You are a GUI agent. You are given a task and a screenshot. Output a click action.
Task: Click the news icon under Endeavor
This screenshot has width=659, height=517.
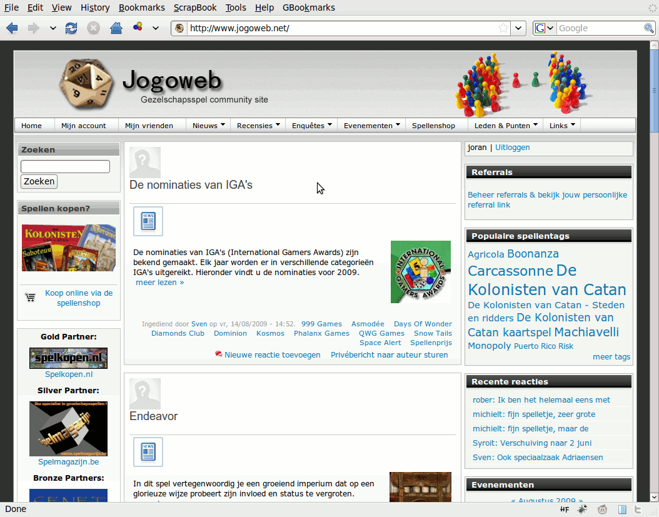coord(148,452)
